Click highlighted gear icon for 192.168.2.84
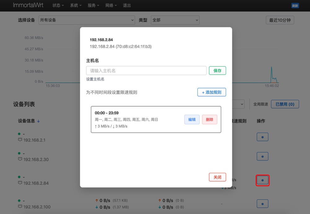The width and height of the screenshot is (310, 214). [263, 180]
